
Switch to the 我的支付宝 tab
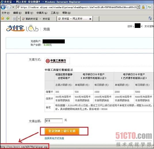(39, 19)
